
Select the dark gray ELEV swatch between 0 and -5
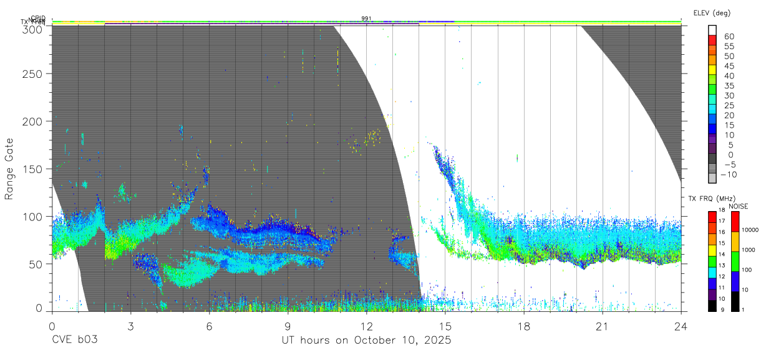coord(712,159)
